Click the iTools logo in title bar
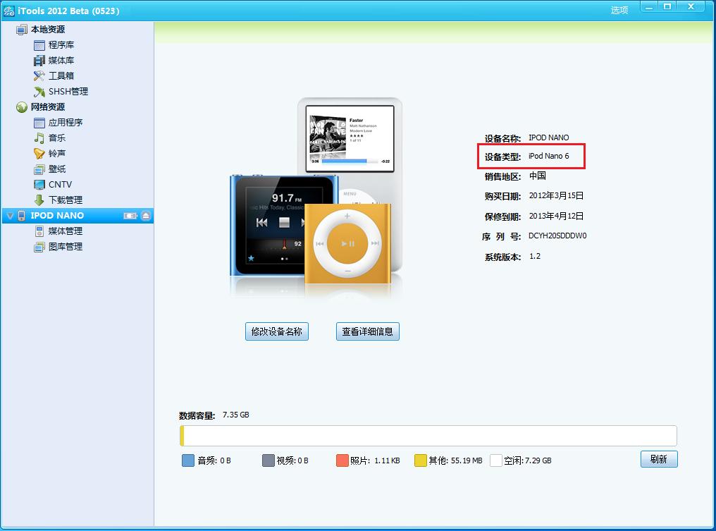Image resolution: width=716 pixels, height=531 pixels. 8,11
